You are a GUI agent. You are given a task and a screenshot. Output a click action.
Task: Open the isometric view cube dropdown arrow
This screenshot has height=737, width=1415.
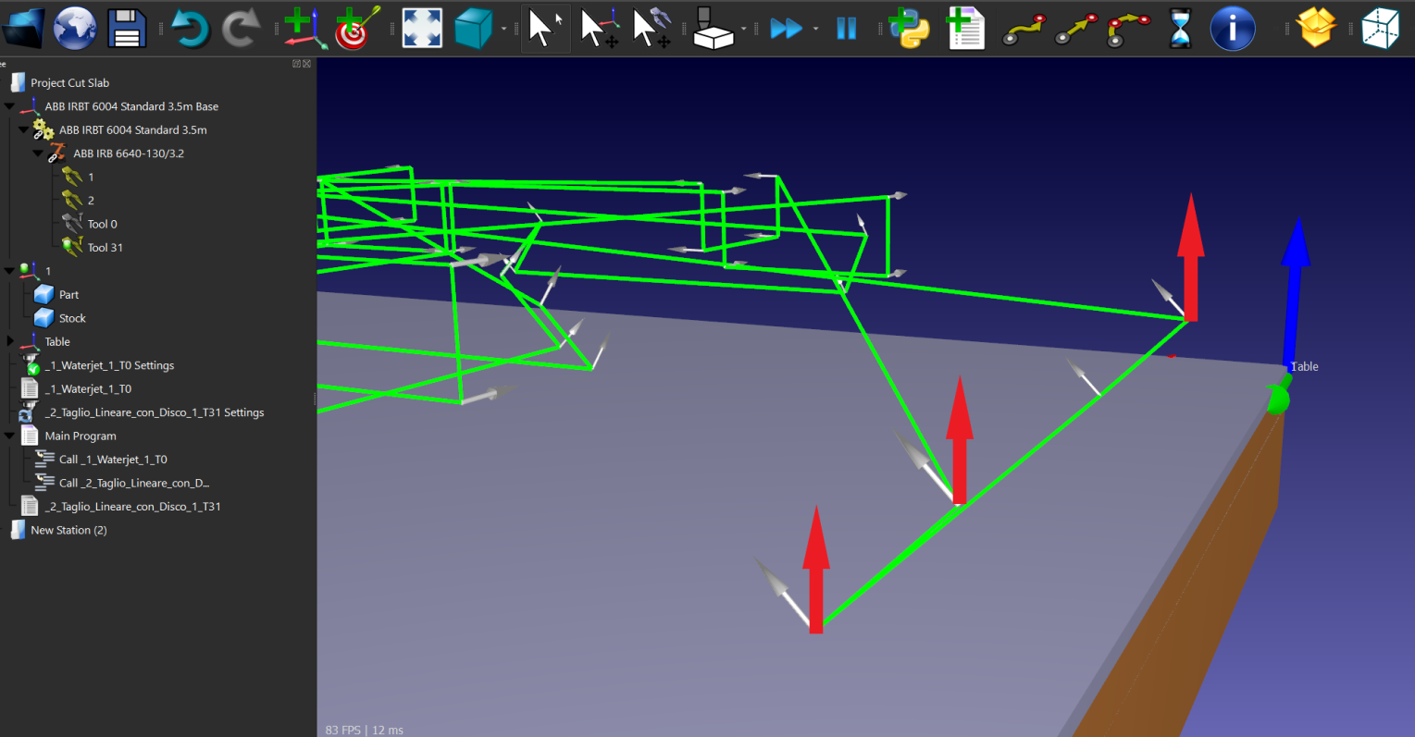click(503, 29)
